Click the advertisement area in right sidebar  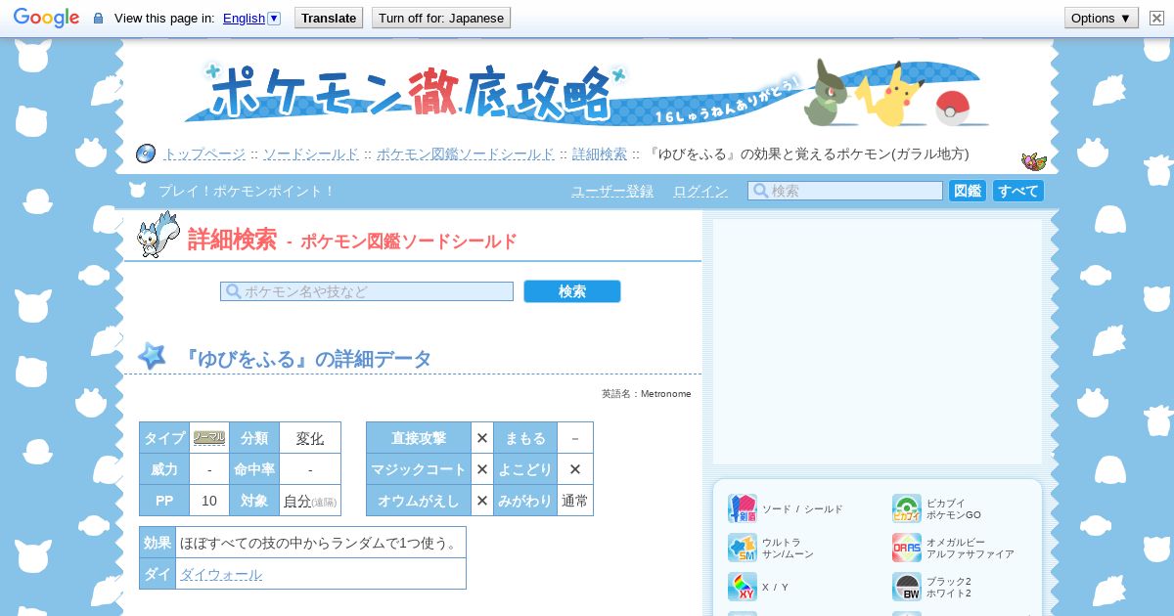tap(878, 341)
